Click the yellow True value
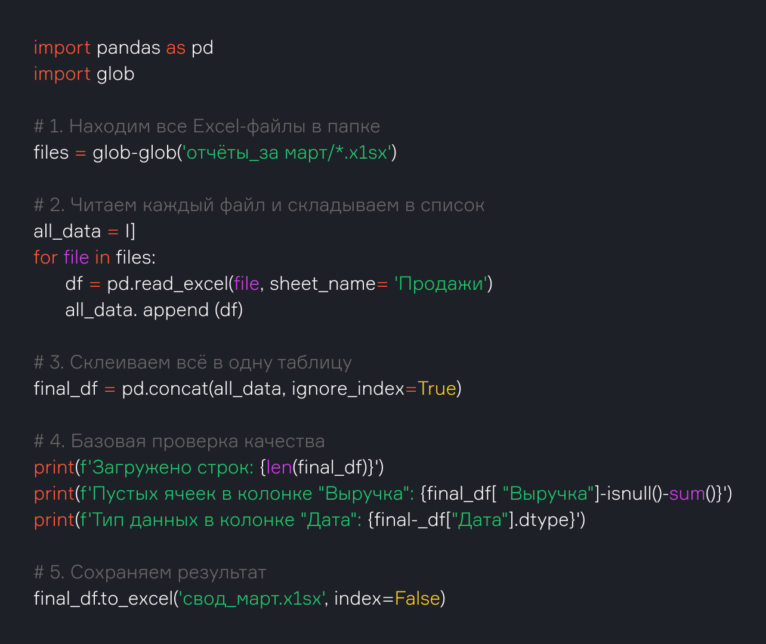This screenshot has height=644, width=766. coord(437,389)
